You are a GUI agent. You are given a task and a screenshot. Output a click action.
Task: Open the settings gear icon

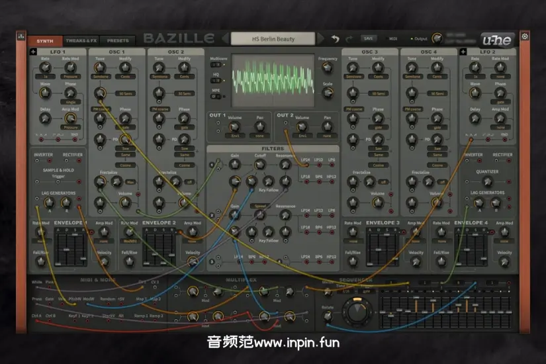coord(525,36)
